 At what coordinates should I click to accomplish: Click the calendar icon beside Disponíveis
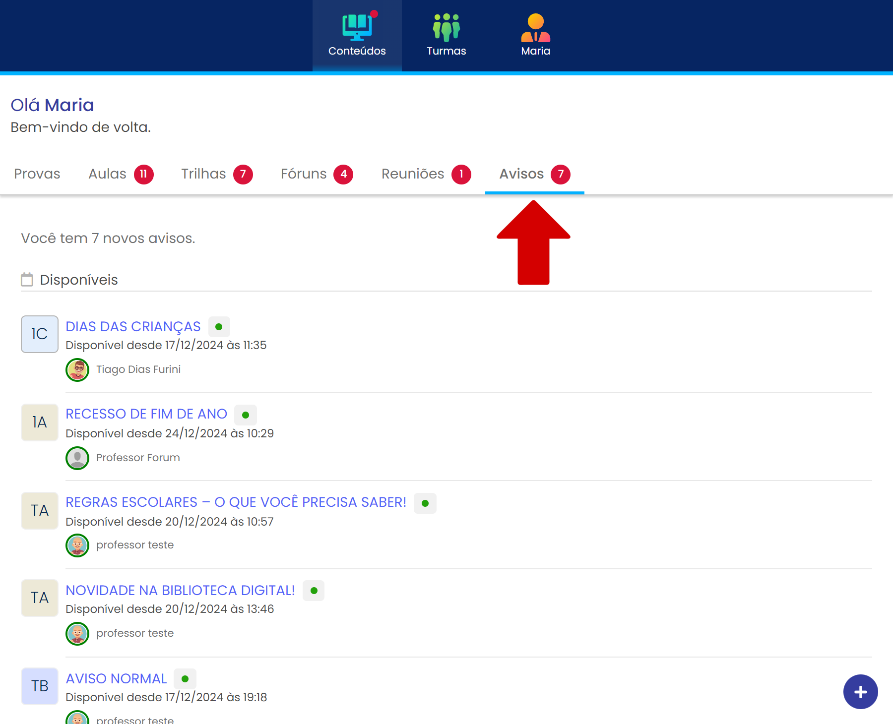tap(27, 280)
